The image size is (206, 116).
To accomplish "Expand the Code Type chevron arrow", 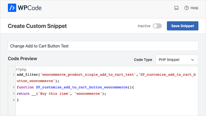I will (x=193, y=60).
